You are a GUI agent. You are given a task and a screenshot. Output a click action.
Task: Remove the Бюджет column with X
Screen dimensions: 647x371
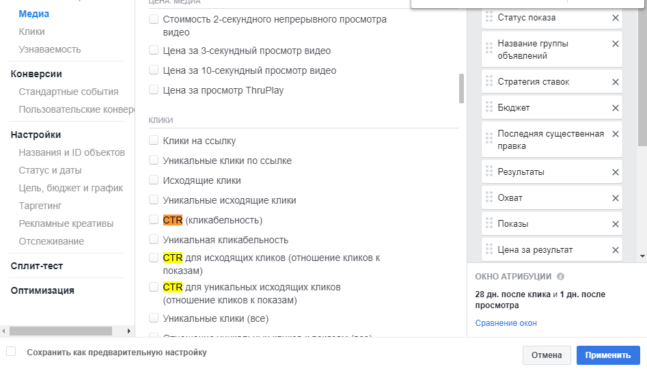pos(616,108)
